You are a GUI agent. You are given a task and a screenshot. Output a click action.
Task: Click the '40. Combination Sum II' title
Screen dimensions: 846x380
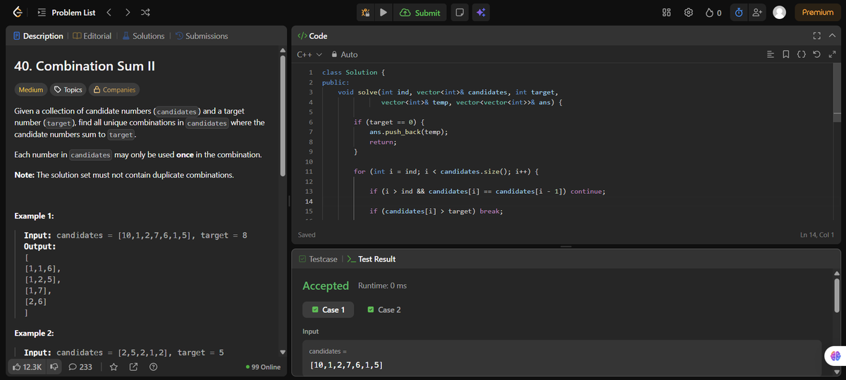coord(85,66)
